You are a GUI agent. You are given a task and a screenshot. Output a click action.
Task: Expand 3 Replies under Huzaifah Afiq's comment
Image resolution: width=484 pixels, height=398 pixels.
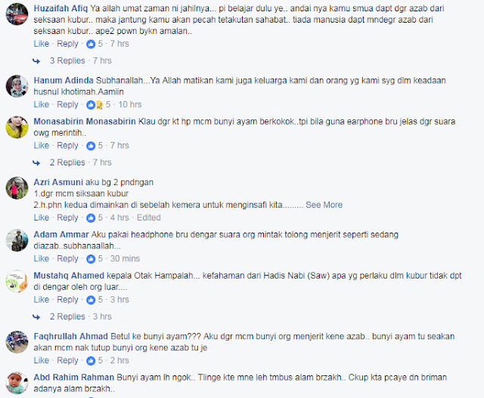(x=67, y=60)
